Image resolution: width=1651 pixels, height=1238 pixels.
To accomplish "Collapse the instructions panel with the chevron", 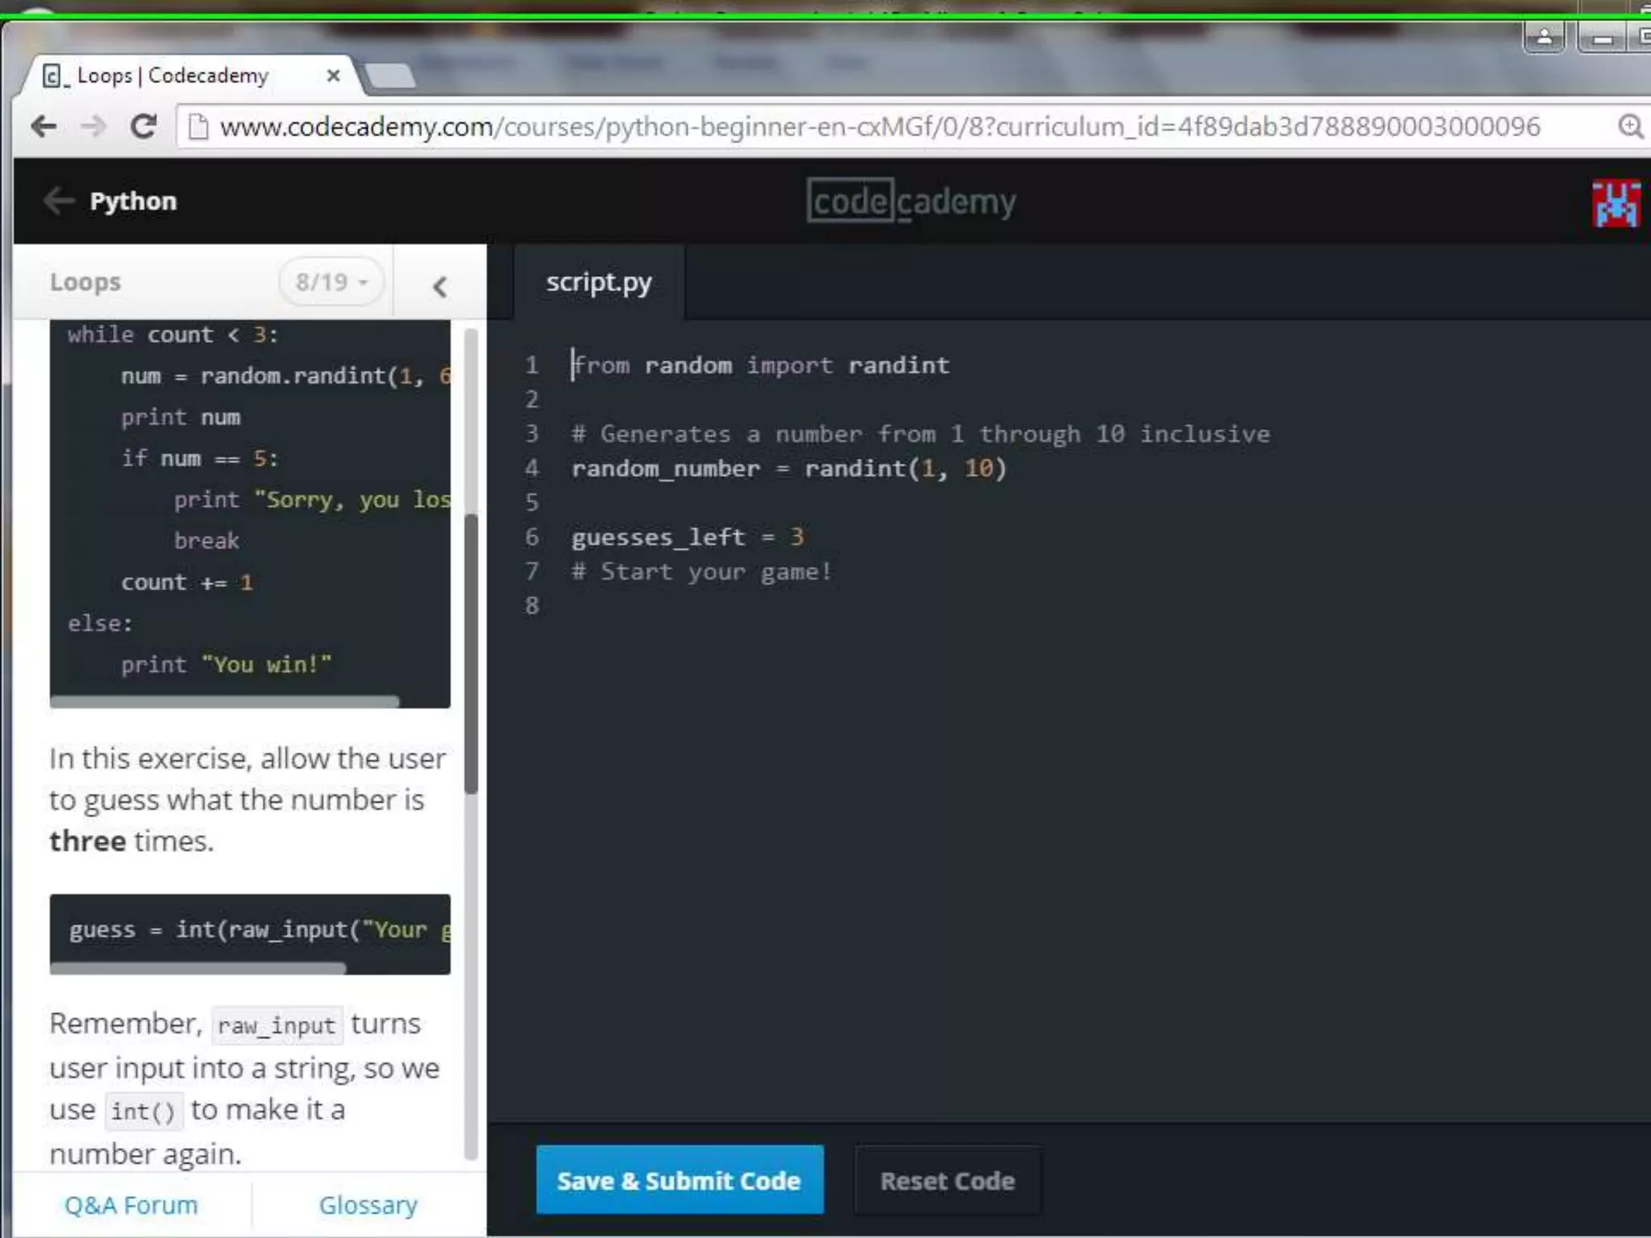I will (439, 286).
